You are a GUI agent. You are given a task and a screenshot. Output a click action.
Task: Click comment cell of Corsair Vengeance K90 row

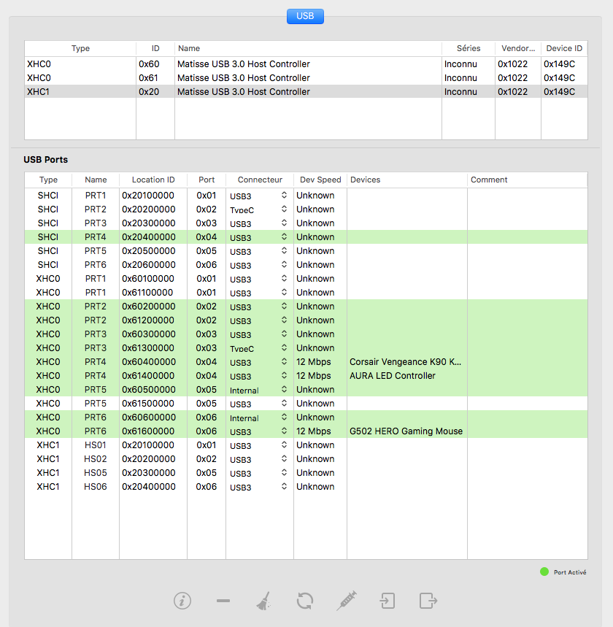pos(527,362)
